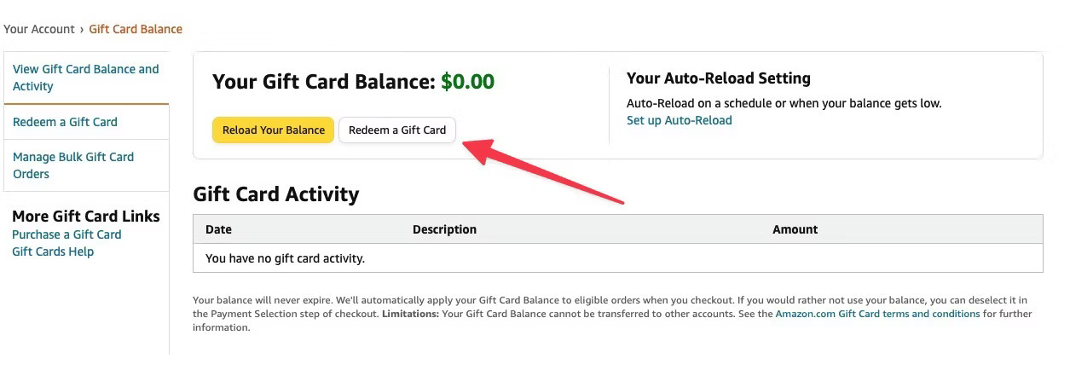Viewport: 1070px width, 370px height.
Task: Click the breadcrumb chevron separator
Action: pos(82,29)
